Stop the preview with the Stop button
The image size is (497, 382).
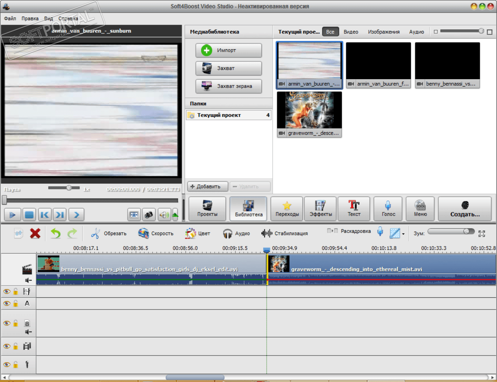click(29, 215)
